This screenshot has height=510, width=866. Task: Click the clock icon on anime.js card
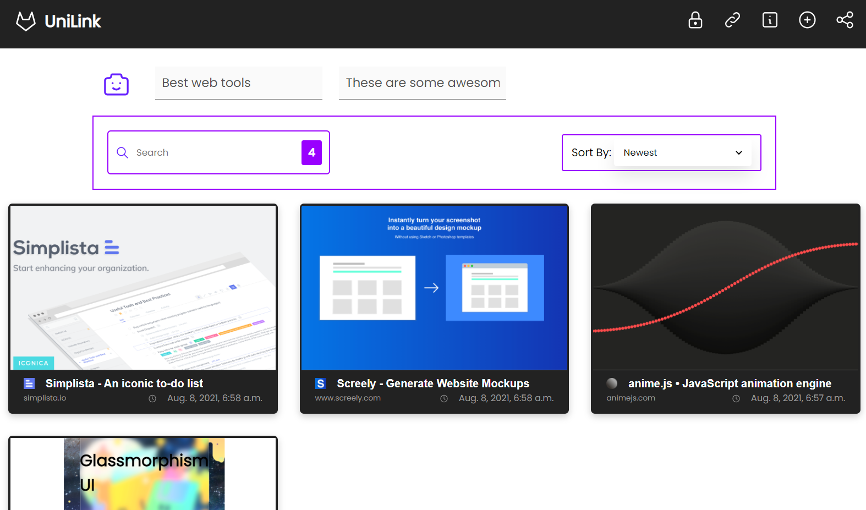(736, 398)
